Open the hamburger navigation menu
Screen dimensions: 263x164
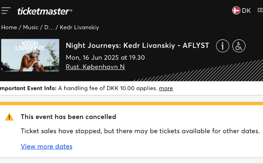[x=5, y=11]
